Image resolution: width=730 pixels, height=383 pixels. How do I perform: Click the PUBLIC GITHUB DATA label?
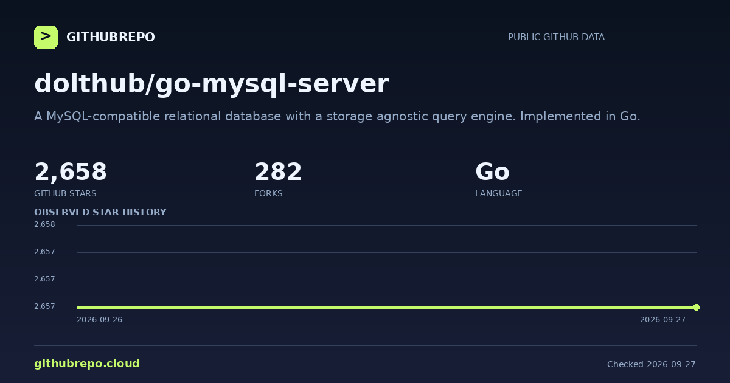(556, 37)
